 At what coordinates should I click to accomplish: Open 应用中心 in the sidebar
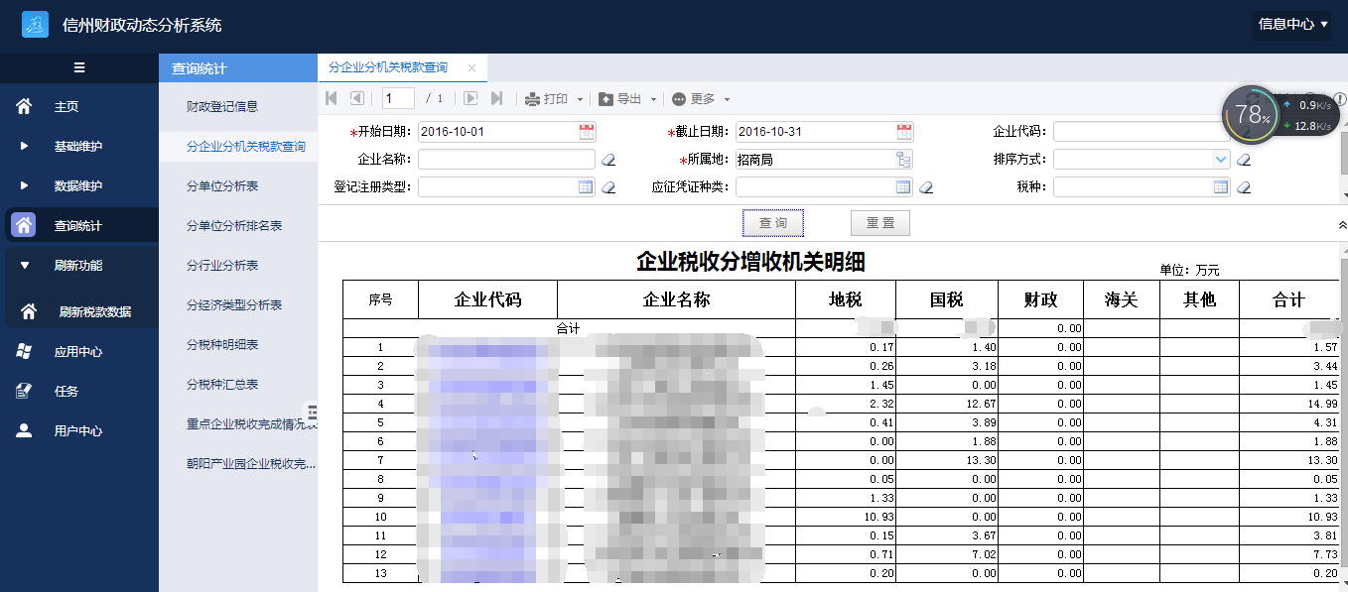click(x=78, y=352)
